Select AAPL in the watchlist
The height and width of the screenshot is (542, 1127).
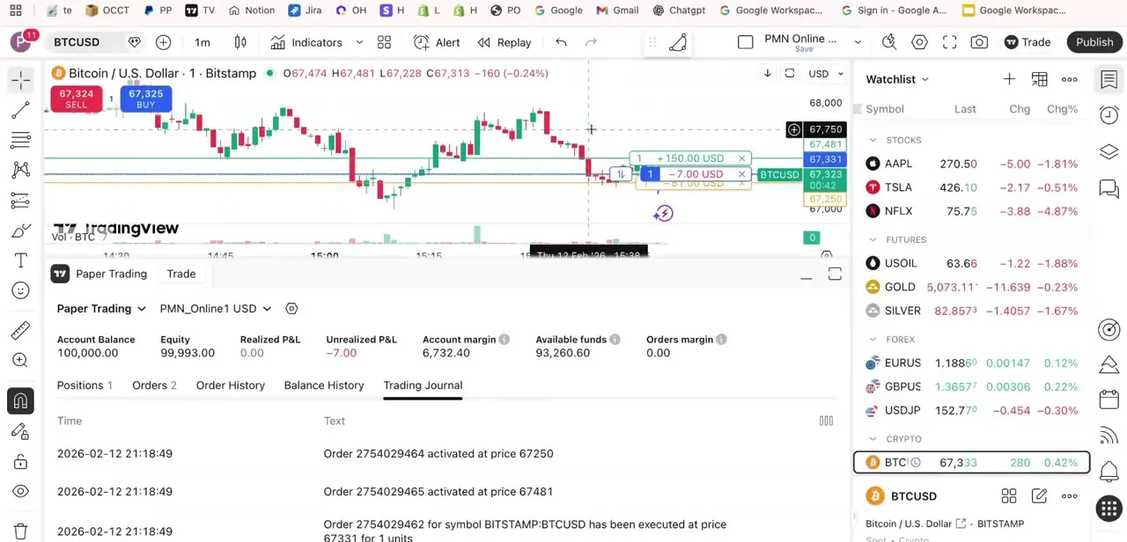[972, 164]
